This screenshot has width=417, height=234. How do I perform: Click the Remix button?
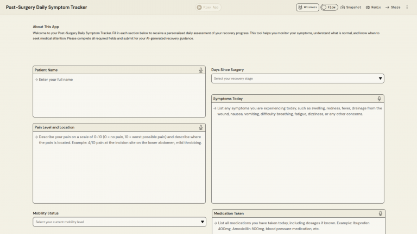click(x=373, y=8)
